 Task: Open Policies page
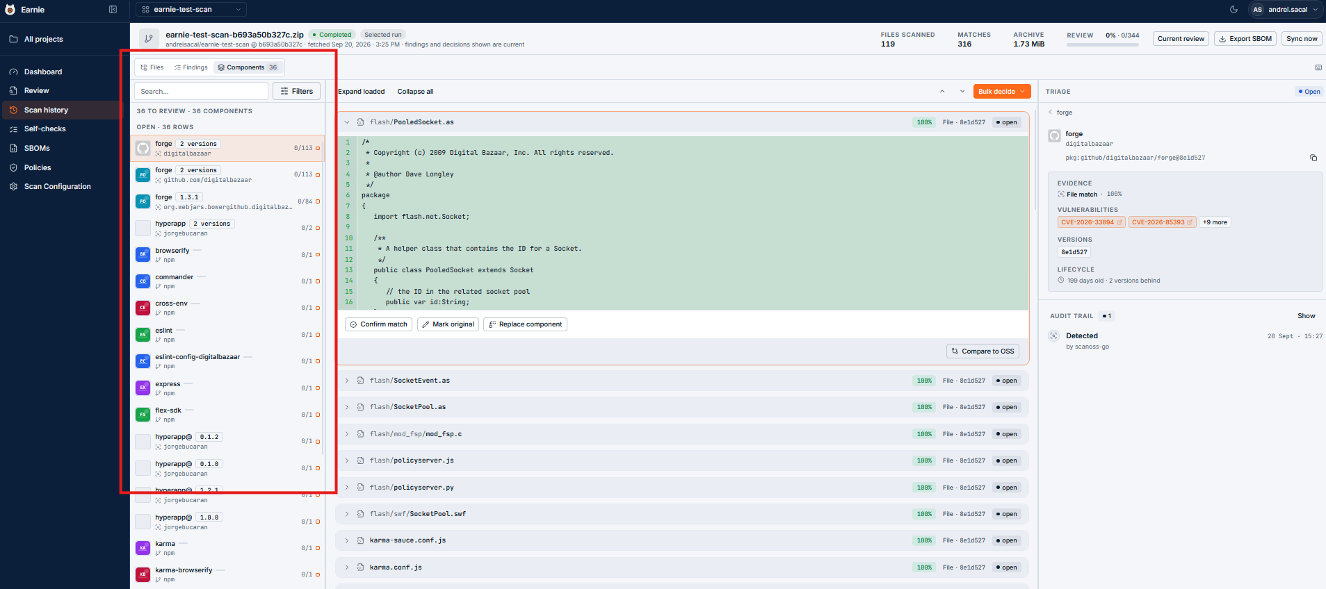[38, 168]
